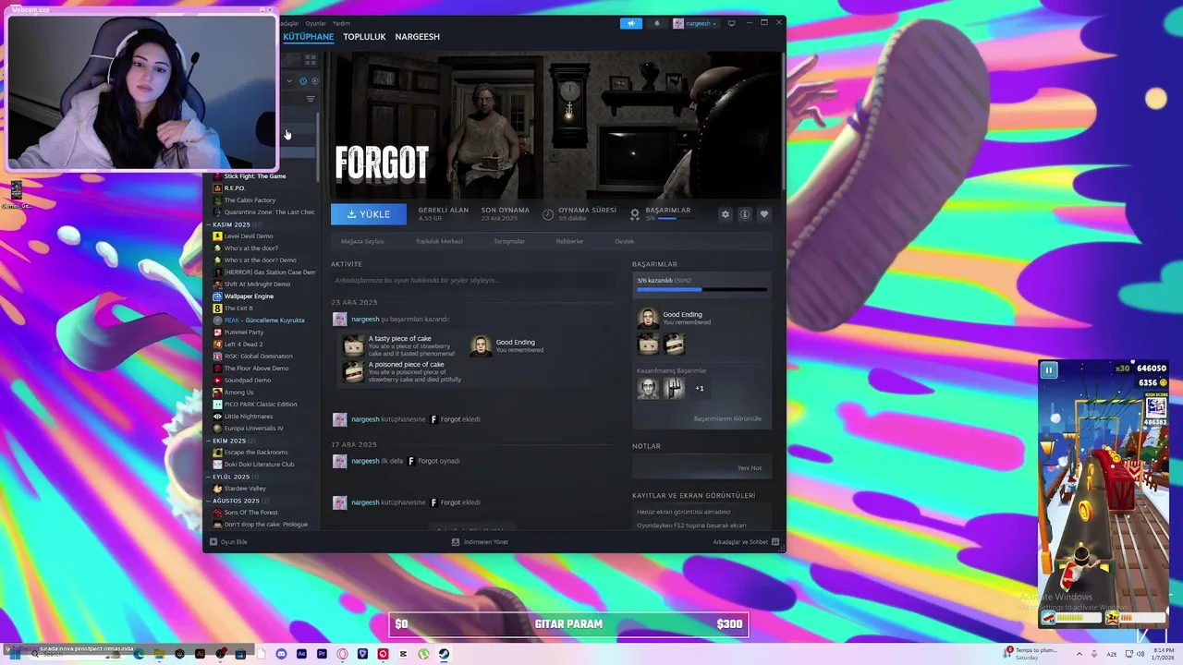
Task: Click the GİTAR PARAM donation goal bar
Action: (x=568, y=624)
